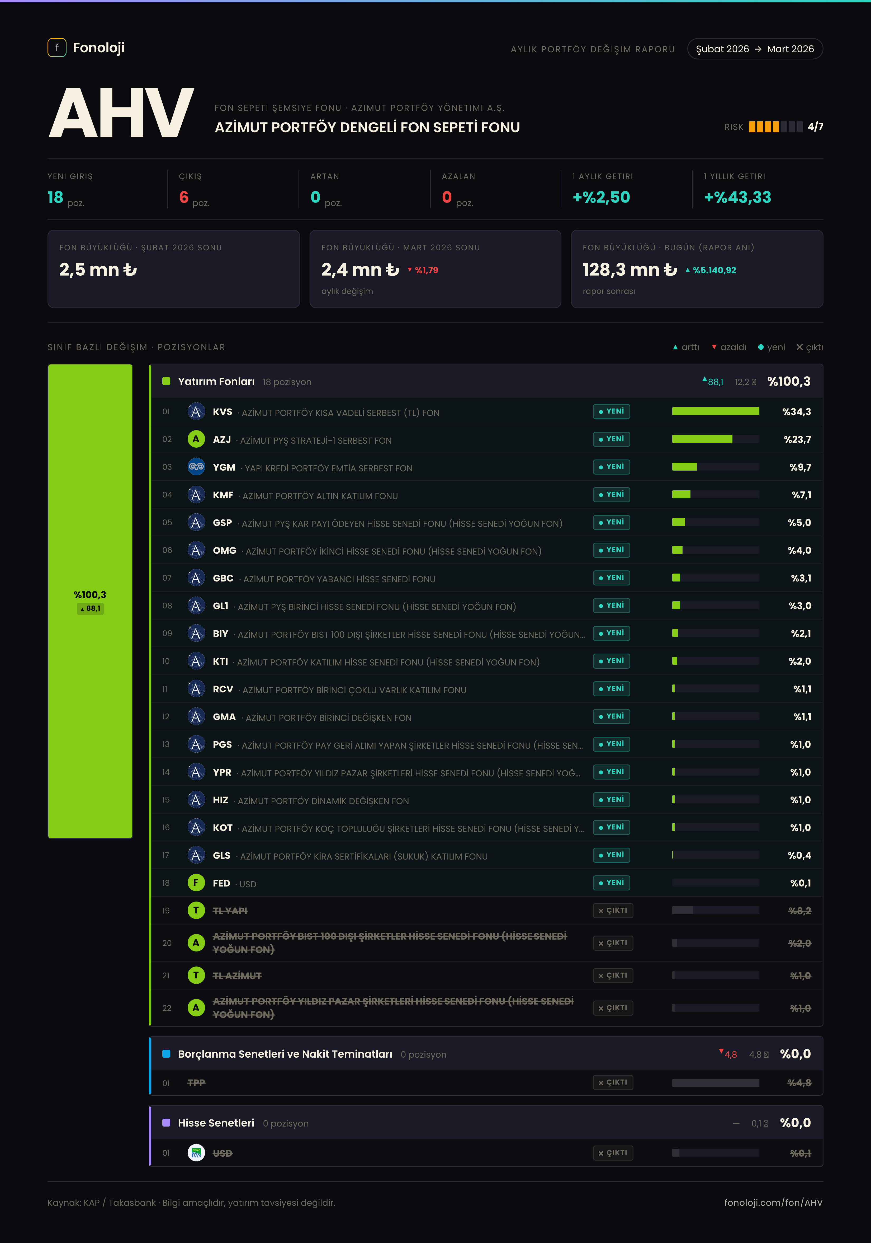
Task: Click the green F icon for FED
Action: (x=196, y=883)
